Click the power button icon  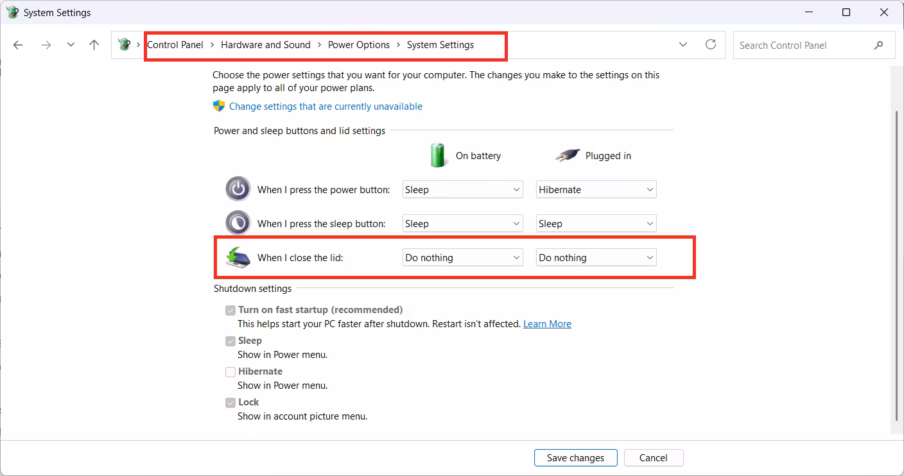pos(238,189)
